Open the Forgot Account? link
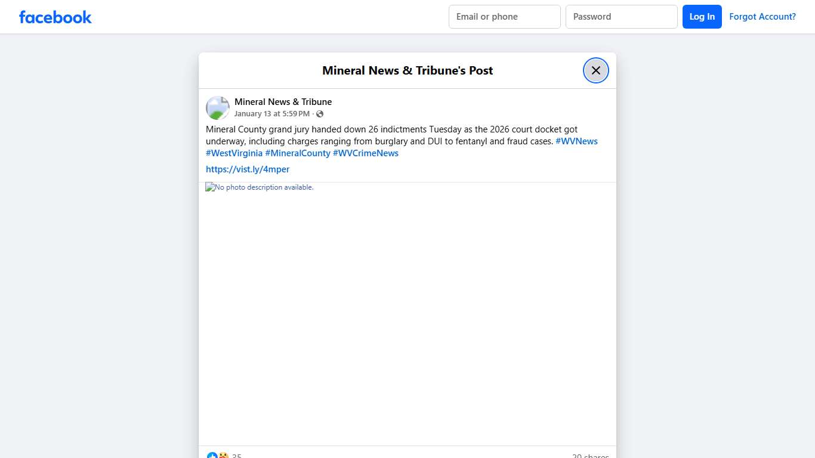Image resolution: width=815 pixels, height=458 pixels. coord(762,17)
